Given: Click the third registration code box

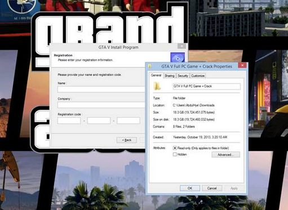Looking at the screenshot, I should click(x=129, y=120).
